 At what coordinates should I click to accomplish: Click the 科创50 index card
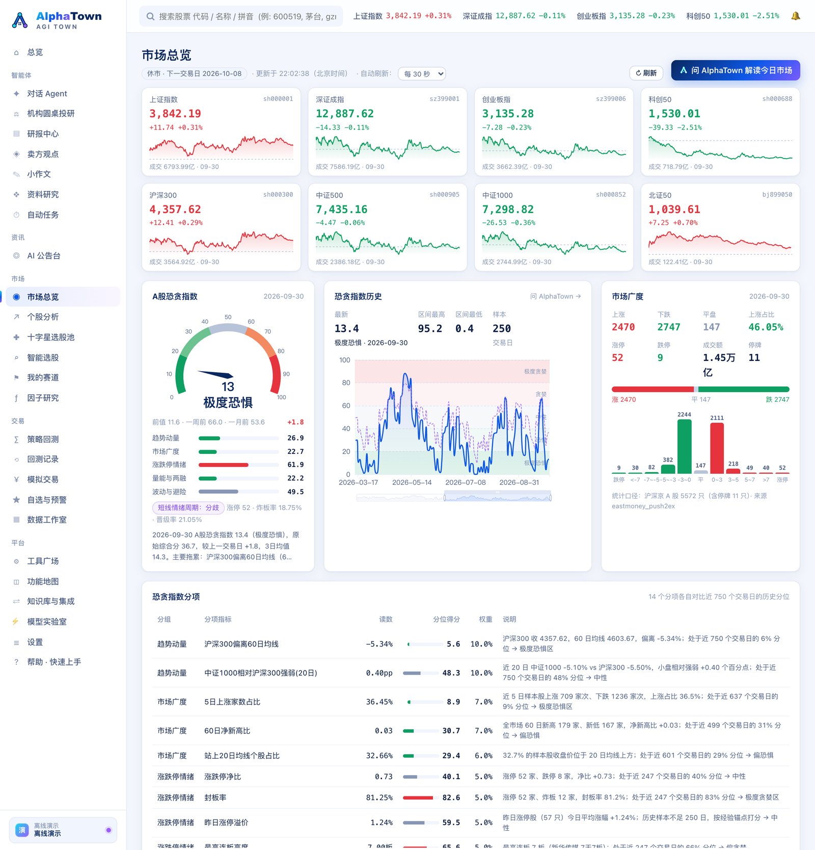(x=720, y=132)
